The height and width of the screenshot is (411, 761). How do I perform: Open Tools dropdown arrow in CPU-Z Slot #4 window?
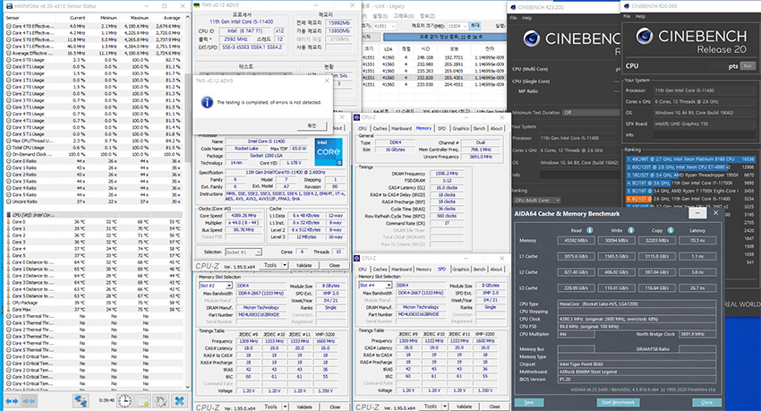445,407
